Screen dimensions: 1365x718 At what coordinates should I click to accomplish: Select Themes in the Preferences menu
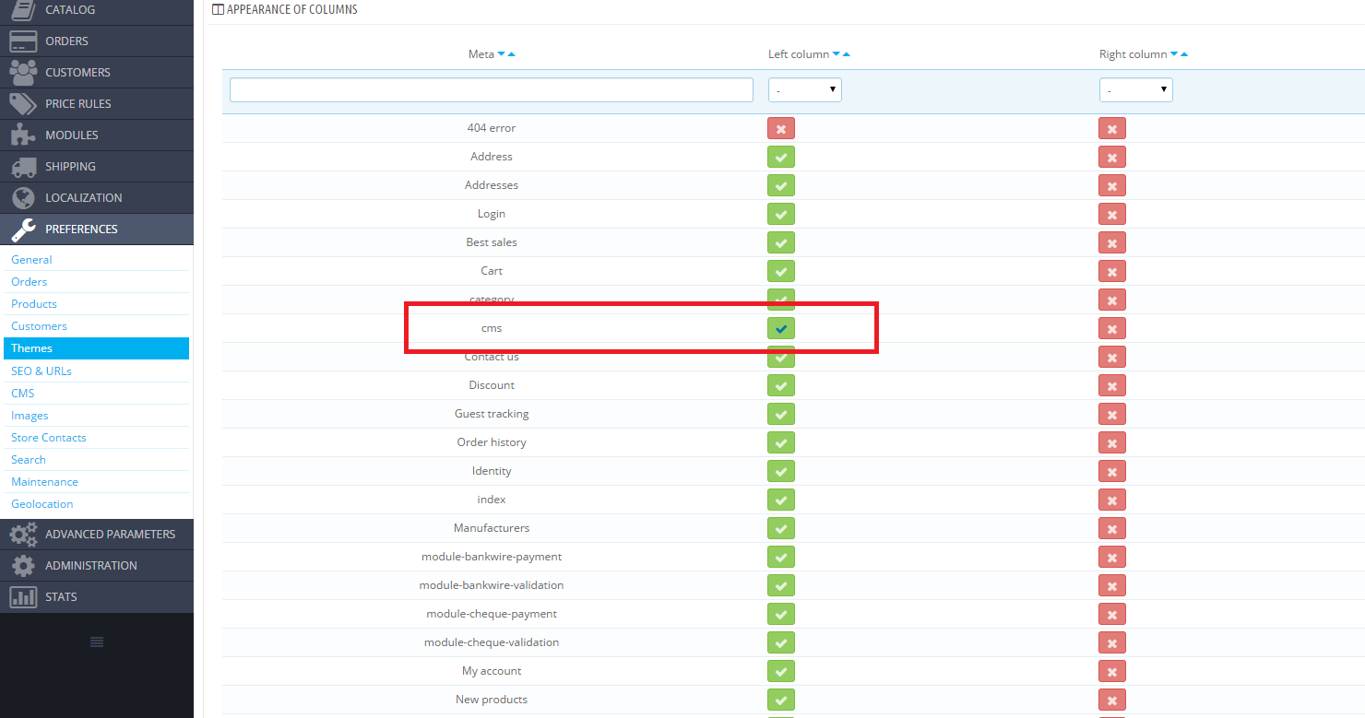click(x=30, y=347)
